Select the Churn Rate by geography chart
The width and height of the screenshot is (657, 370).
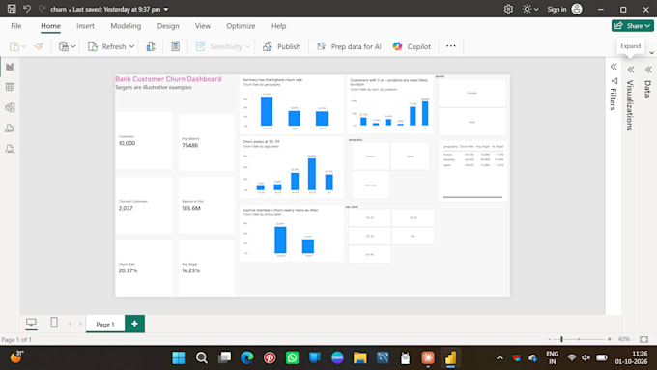coord(292,104)
